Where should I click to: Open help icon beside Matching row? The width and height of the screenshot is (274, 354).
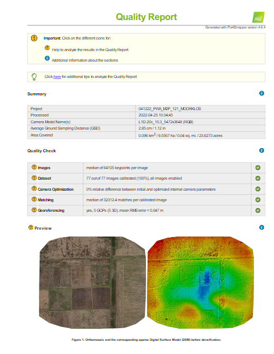click(34, 199)
